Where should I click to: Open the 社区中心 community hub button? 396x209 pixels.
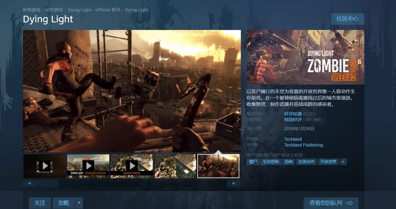[x=347, y=19]
